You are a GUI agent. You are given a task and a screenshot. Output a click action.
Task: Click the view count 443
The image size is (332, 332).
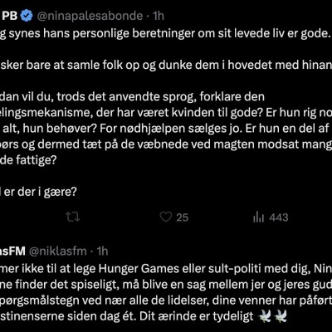[279, 217]
